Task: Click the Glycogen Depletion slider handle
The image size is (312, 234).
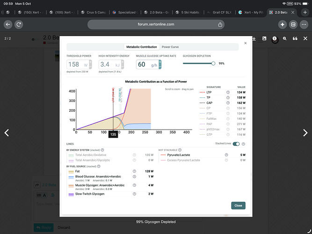Action: 213,64
